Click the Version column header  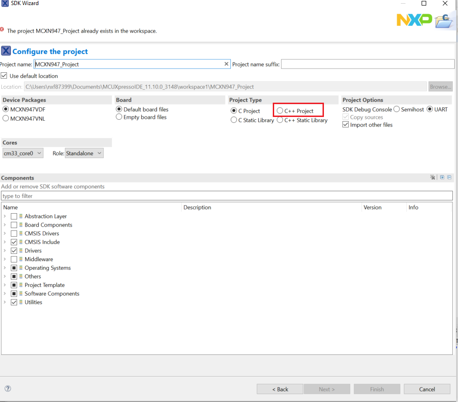[x=384, y=207]
